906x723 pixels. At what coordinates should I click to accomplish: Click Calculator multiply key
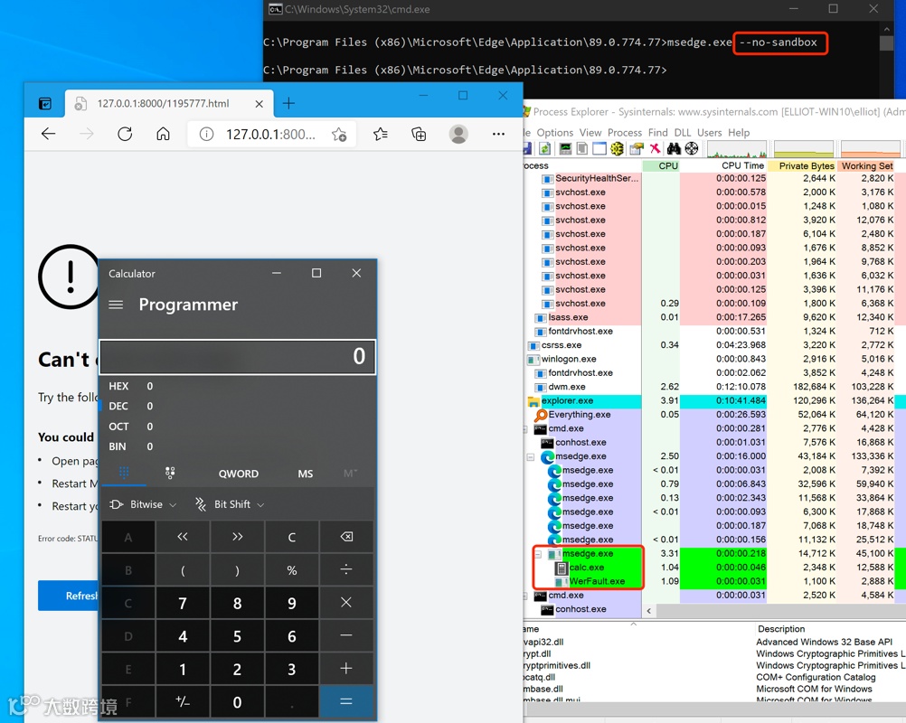(x=346, y=603)
